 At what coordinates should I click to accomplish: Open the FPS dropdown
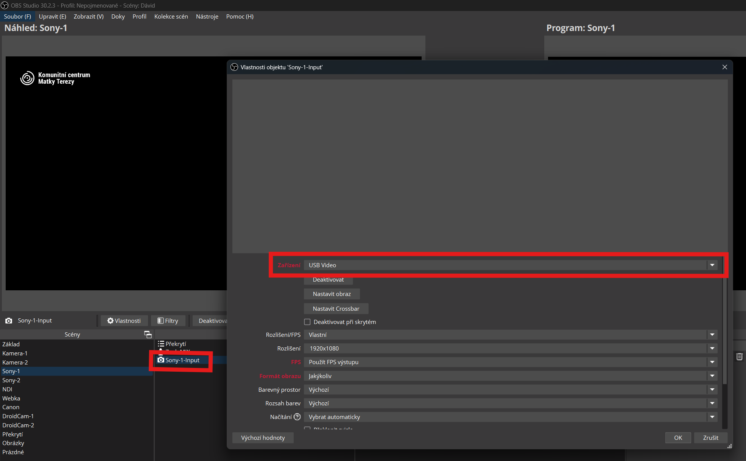[712, 362]
